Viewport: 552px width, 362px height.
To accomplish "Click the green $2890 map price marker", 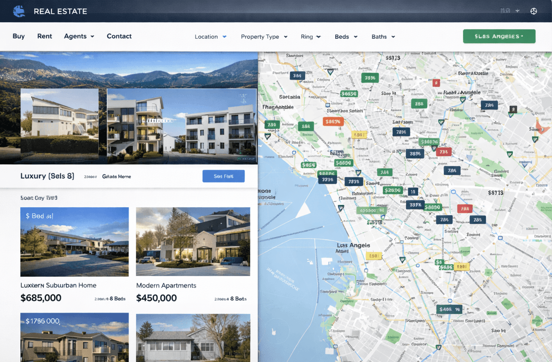I will pyautogui.click(x=393, y=190).
